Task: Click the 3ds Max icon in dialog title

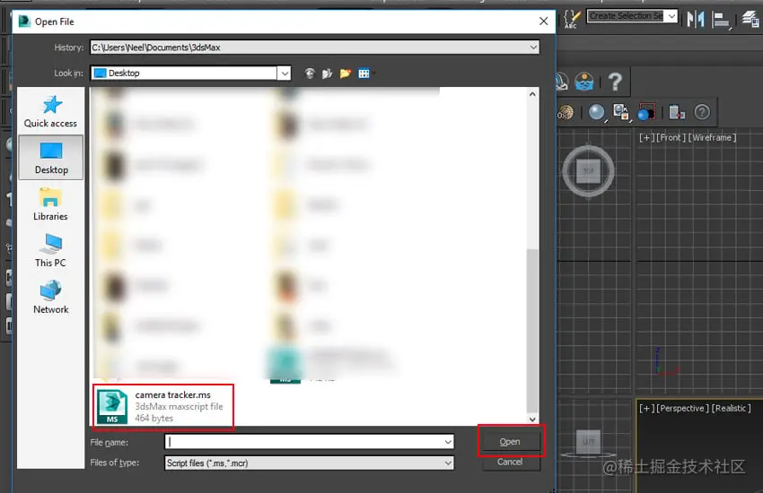Action: (x=24, y=22)
